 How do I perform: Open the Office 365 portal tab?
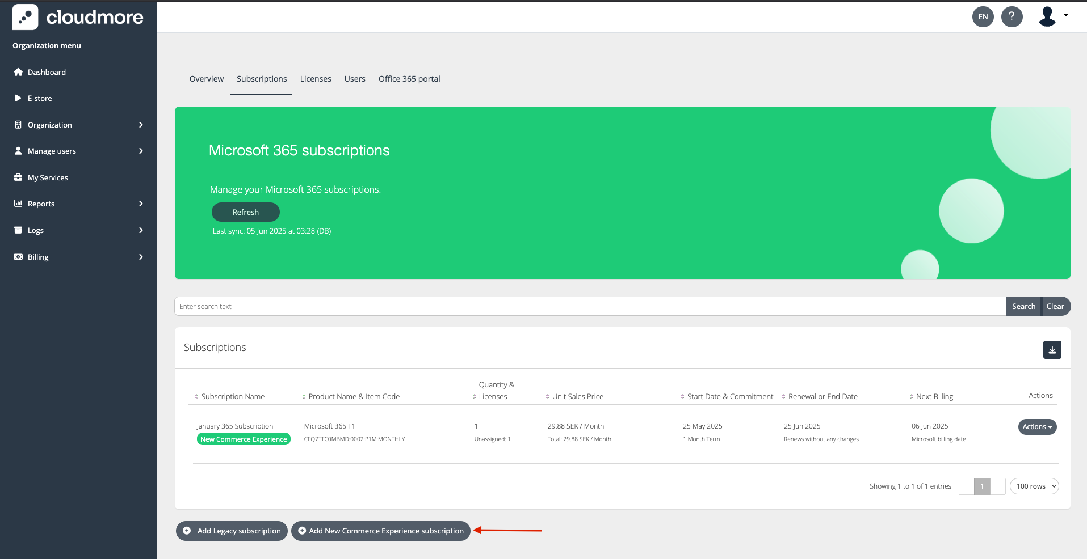click(x=409, y=79)
